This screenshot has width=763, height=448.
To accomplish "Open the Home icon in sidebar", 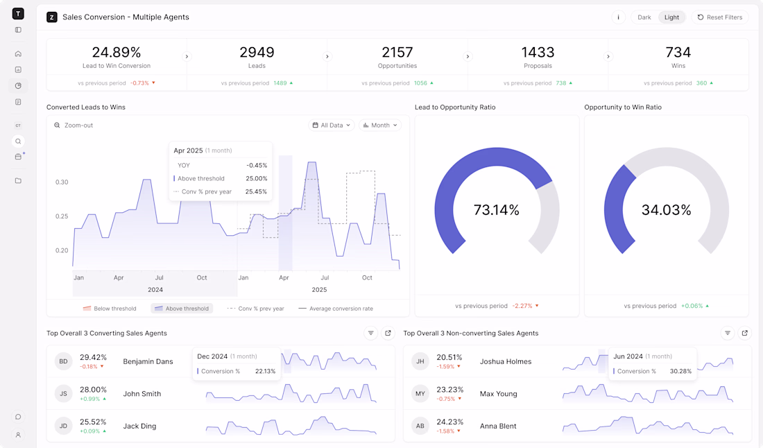I will [x=18, y=53].
